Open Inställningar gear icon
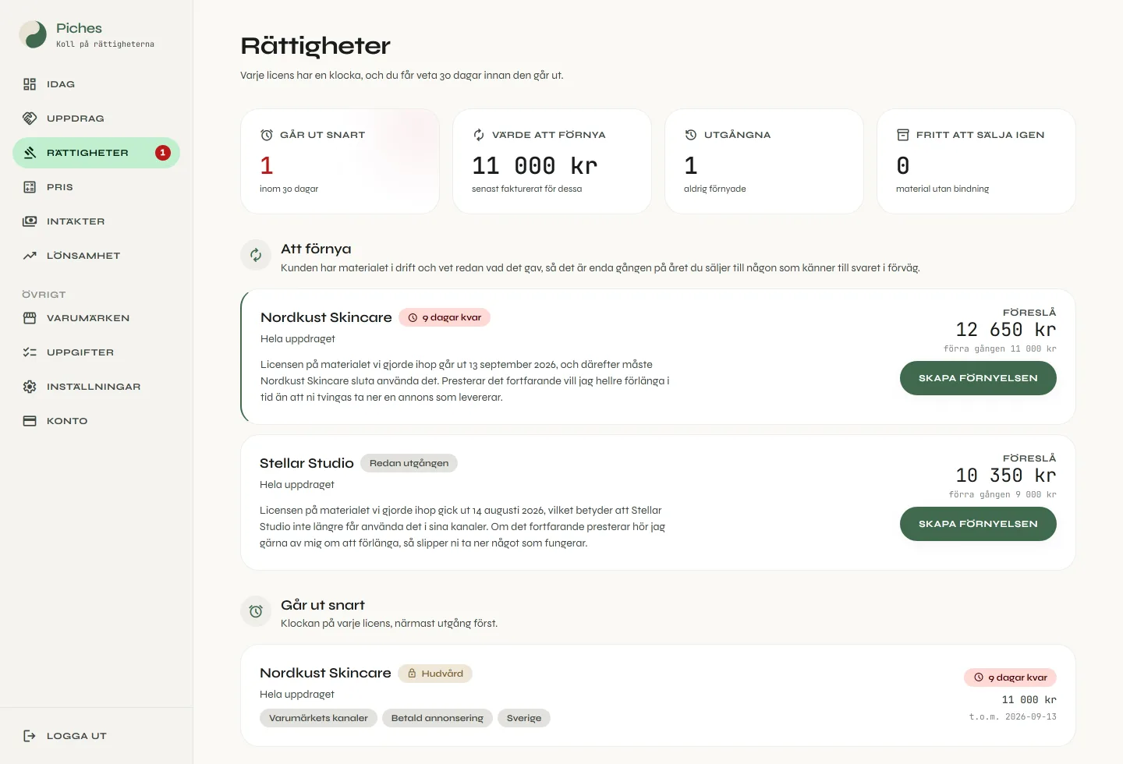This screenshot has width=1123, height=764. pos(30,387)
